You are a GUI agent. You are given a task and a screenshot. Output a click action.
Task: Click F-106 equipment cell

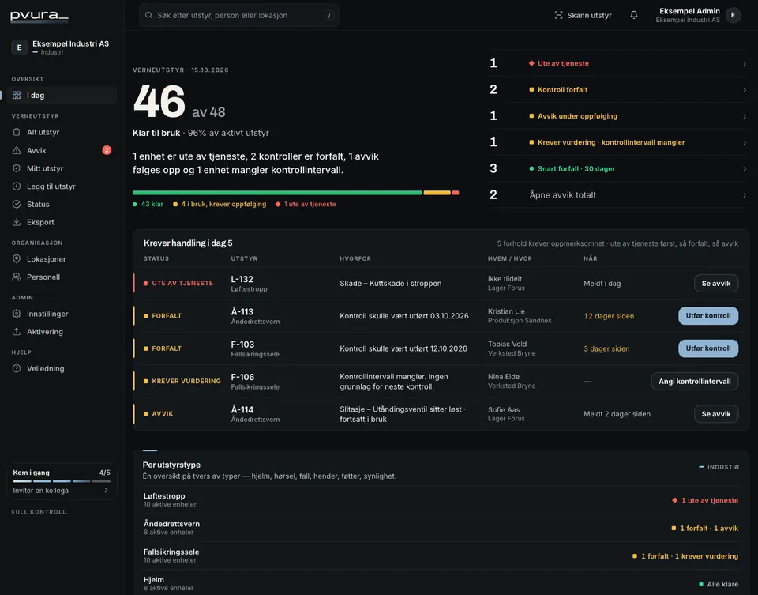click(x=255, y=381)
